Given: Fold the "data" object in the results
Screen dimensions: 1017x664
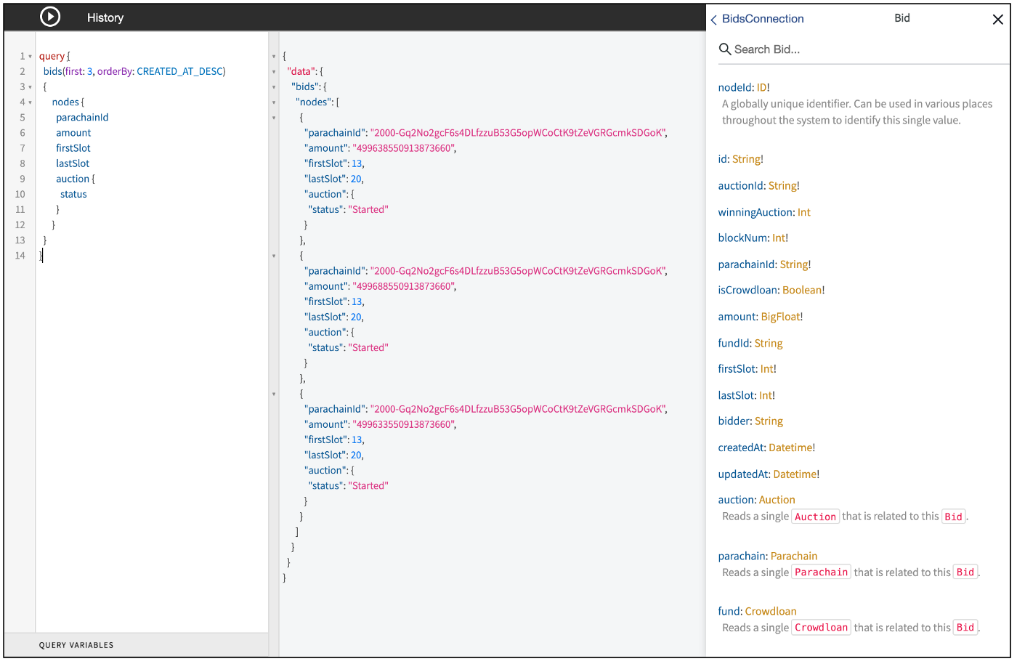Looking at the screenshot, I should [274, 72].
